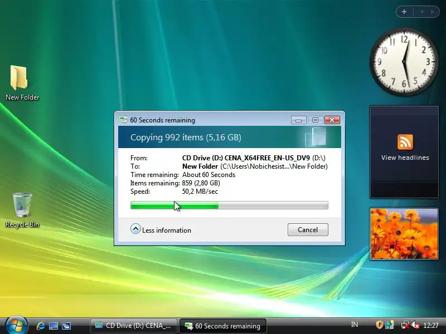The height and width of the screenshot is (334, 446).
Task: Close the copy dialog window
Action: (x=332, y=120)
